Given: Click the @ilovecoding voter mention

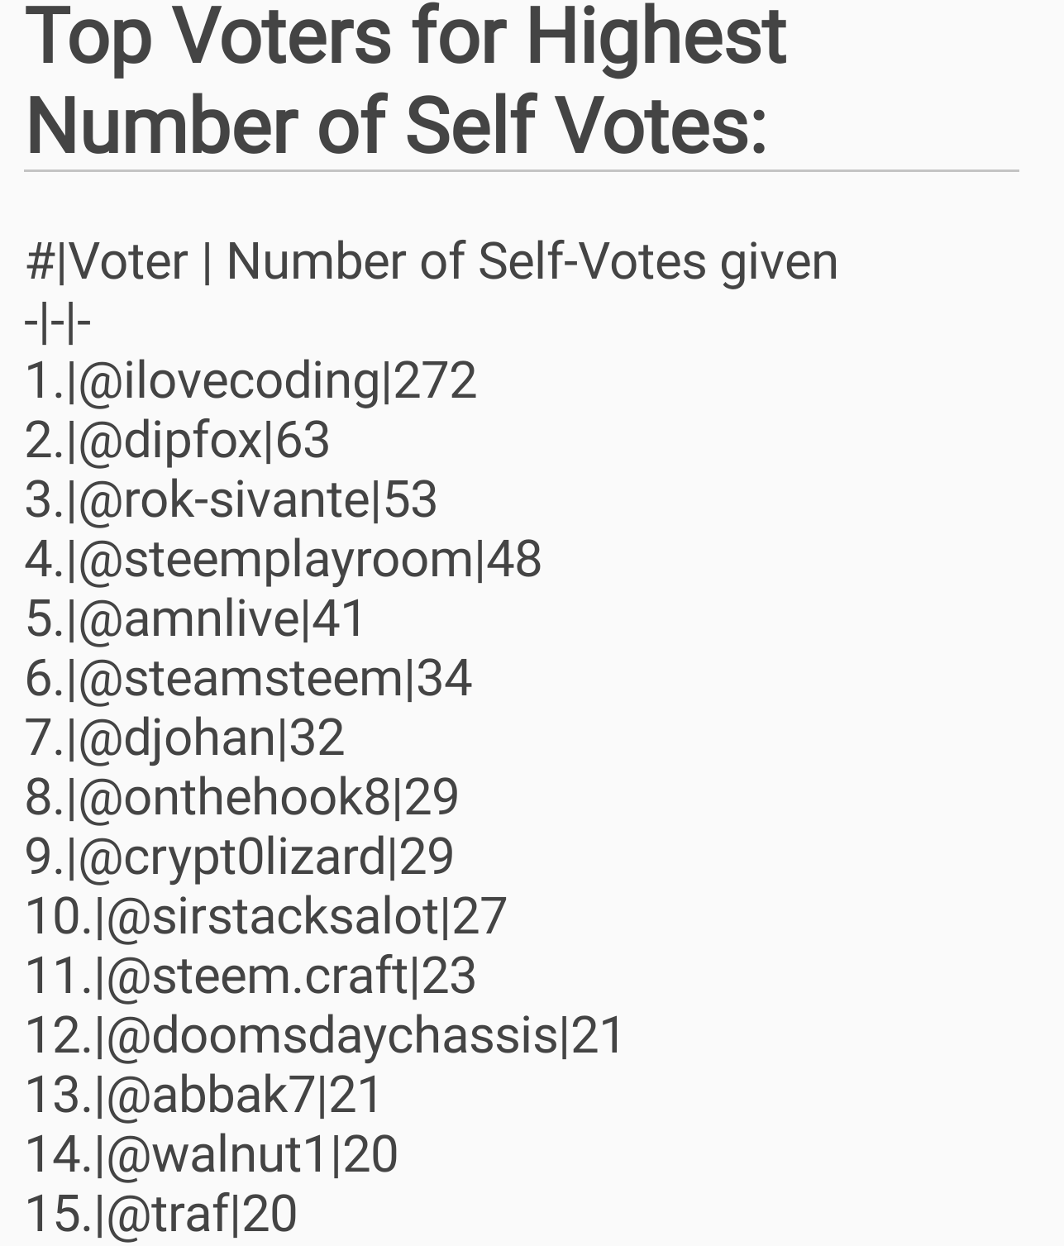Looking at the screenshot, I should point(229,380).
